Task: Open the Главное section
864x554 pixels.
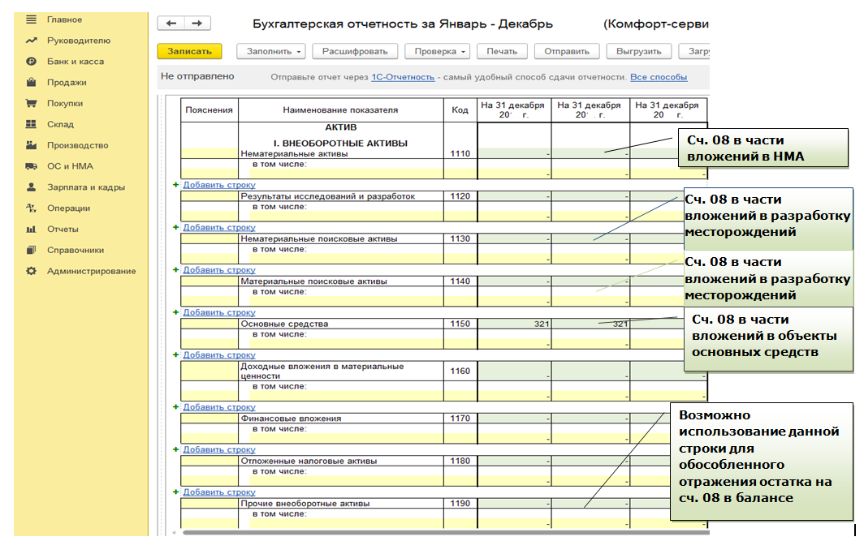Action: [x=64, y=19]
